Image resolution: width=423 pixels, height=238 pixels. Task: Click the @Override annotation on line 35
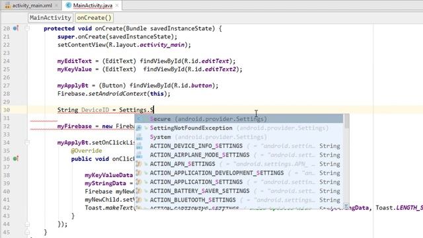(x=87, y=151)
